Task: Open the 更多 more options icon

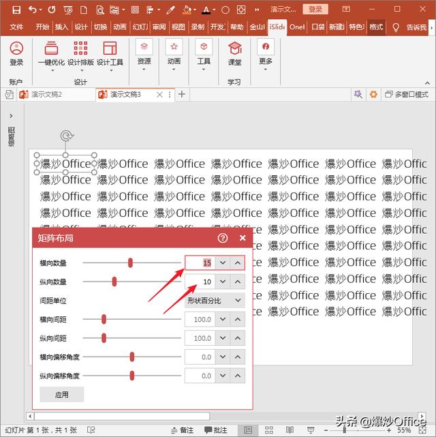Action: coord(265,55)
